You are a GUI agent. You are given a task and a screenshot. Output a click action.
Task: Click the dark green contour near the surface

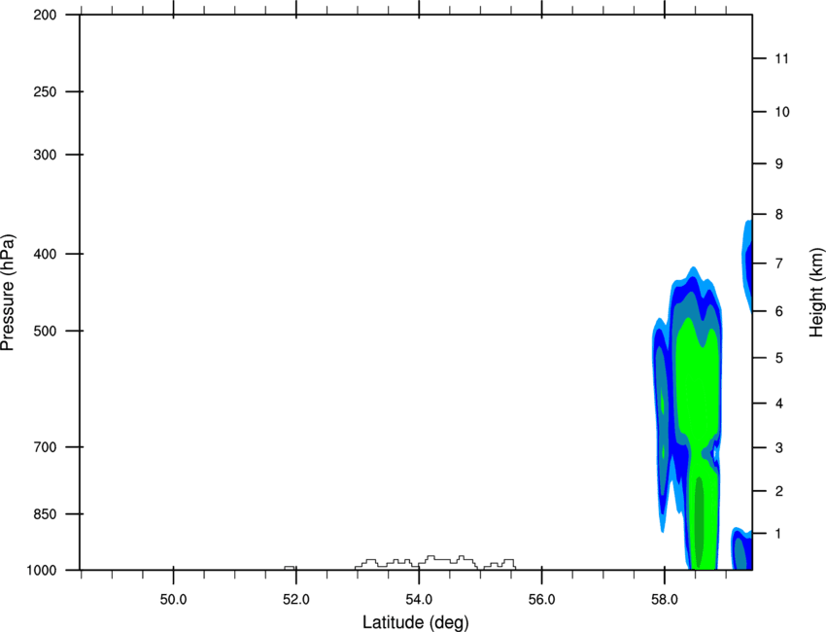[x=699, y=522]
